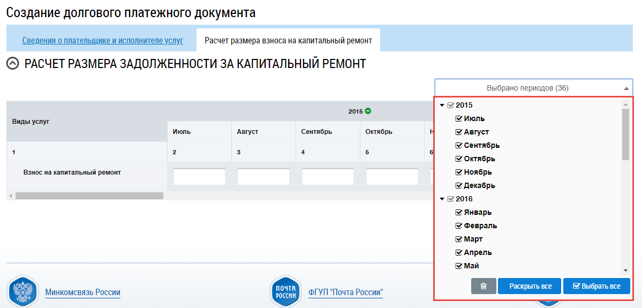The height and width of the screenshot is (308, 642).
Task: Click the trash icon button in dropdown
Action: (x=484, y=286)
